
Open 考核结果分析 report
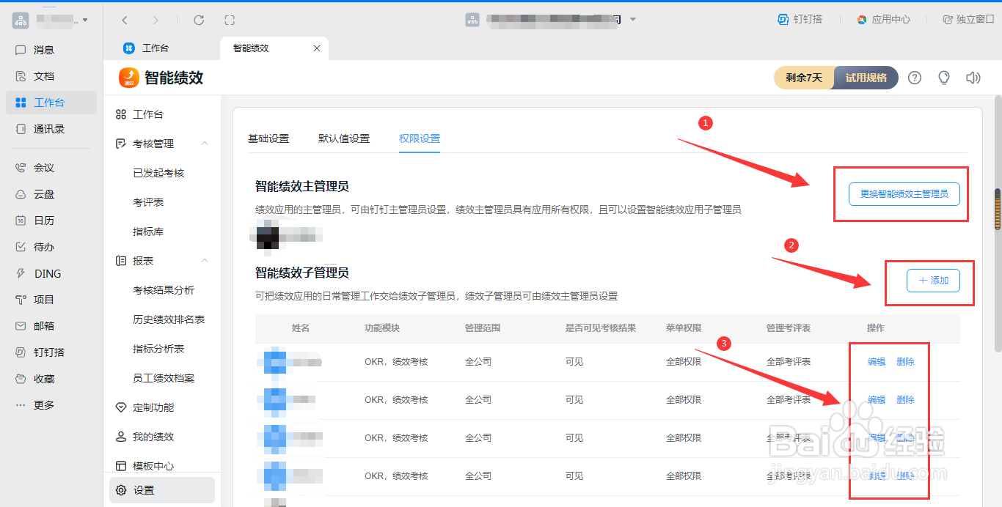162,290
